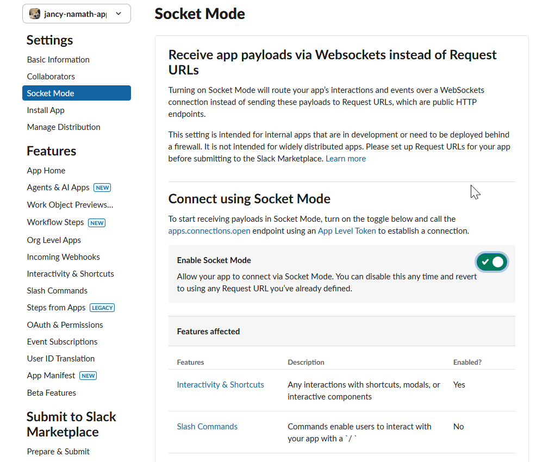Click the LEGACY badge beside Steps from Apps

pos(102,308)
